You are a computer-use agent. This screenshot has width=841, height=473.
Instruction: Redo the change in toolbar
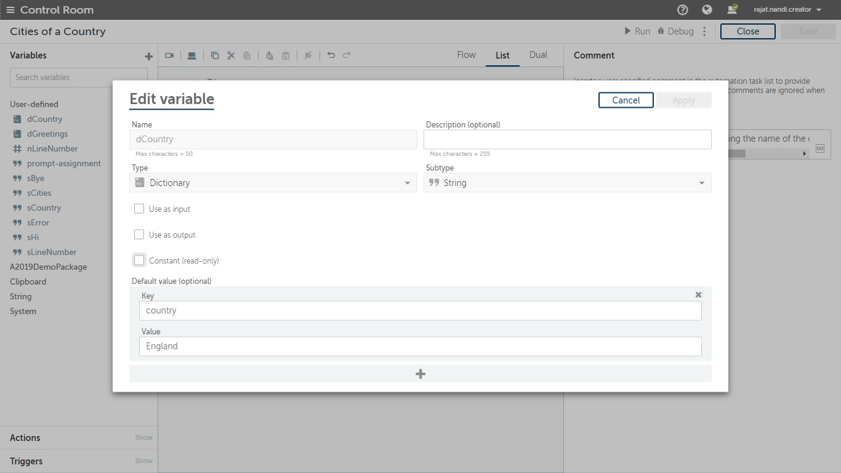[x=347, y=55]
